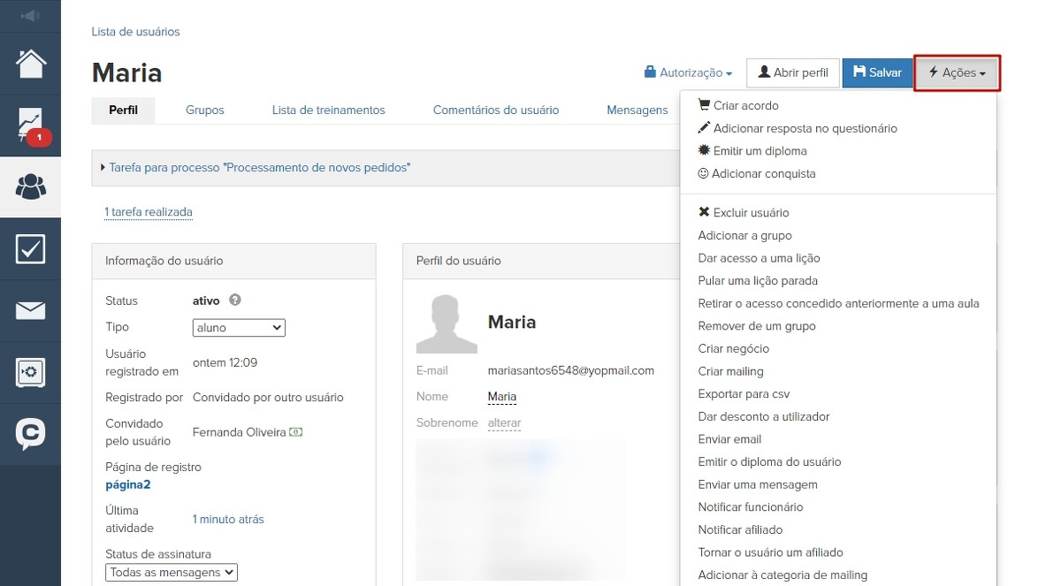1061x586 pixels.
Task: Open the messages envelope sidebar icon
Action: click(x=30, y=310)
